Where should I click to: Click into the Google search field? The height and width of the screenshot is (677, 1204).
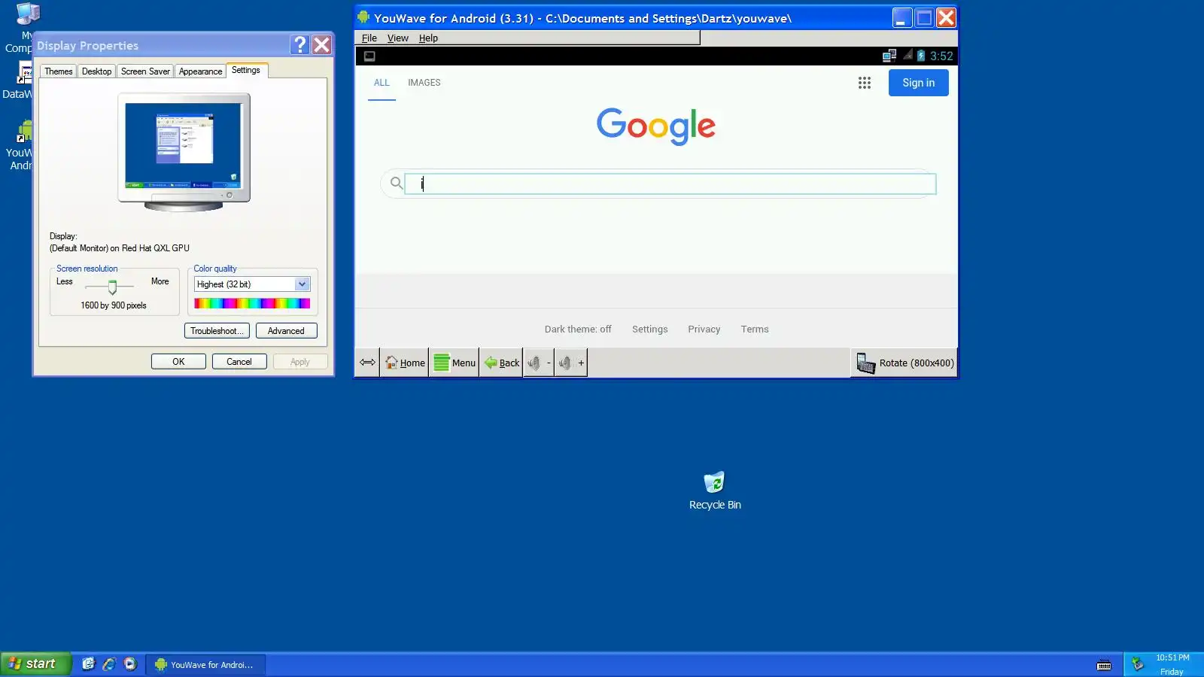(x=670, y=184)
